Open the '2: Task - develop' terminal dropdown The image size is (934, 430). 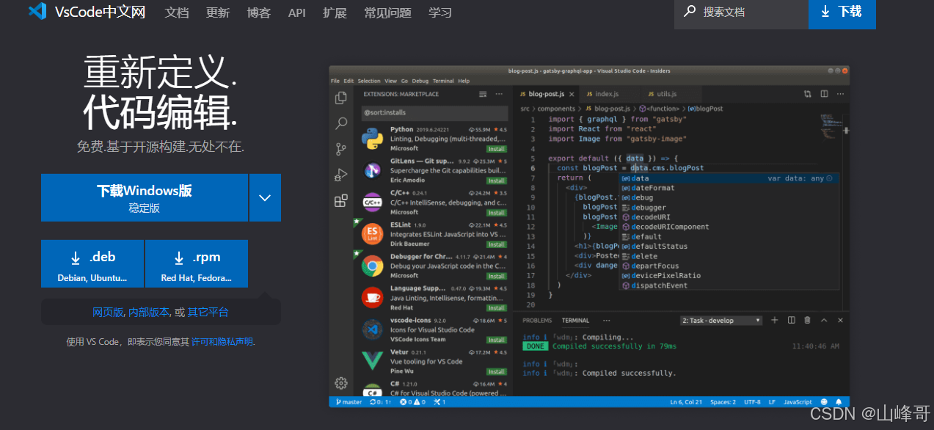[722, 321]
